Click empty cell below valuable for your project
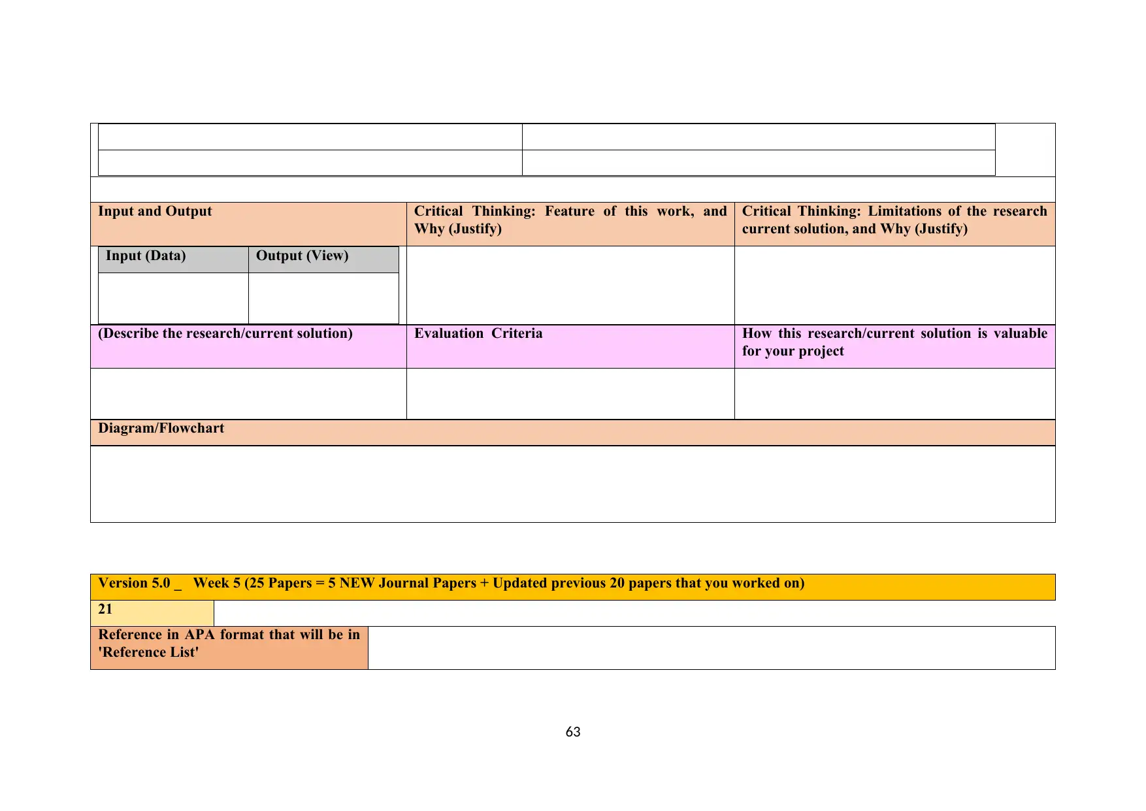The width and height of the screenshot is (1146, 811). (894, 393)
